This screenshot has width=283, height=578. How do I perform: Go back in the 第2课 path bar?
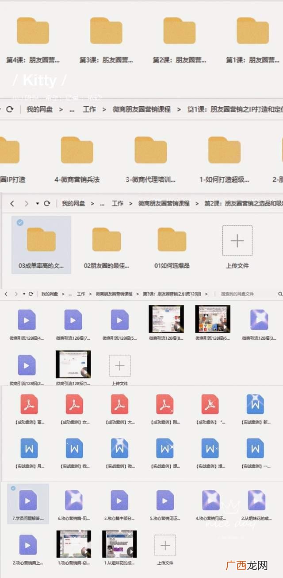[x=12, y=203]
